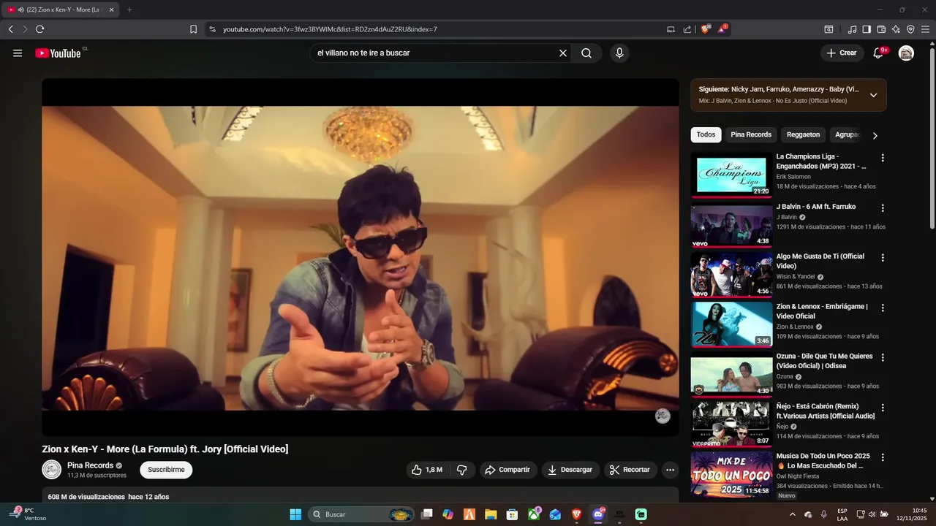Select the Reggaeton chip
This screenshot has width=936, height=526.
click(x=803, y=134)
